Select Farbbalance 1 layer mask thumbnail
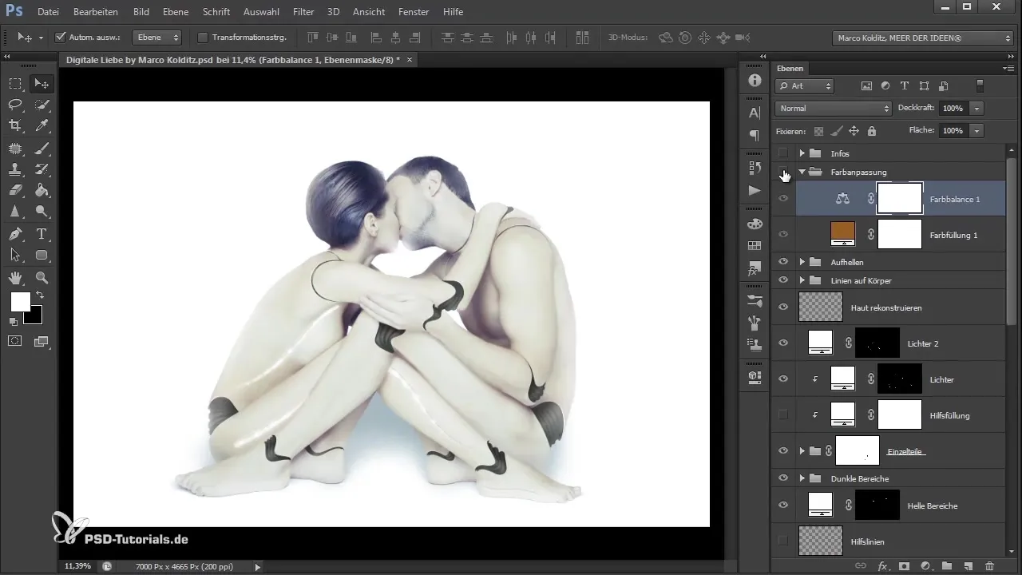This screenshot has width=1022, height=575. click(900, 199)
